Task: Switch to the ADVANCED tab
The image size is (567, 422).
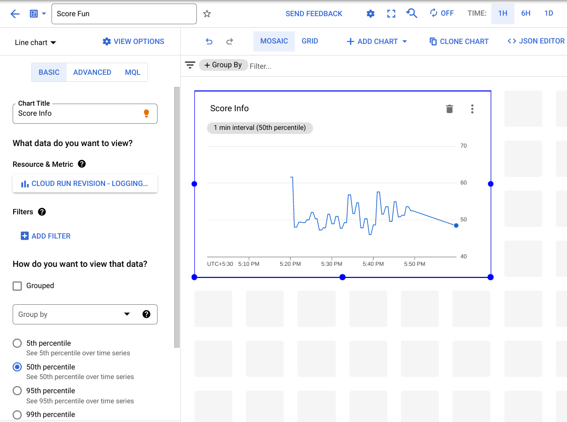Action: [92, 72]
